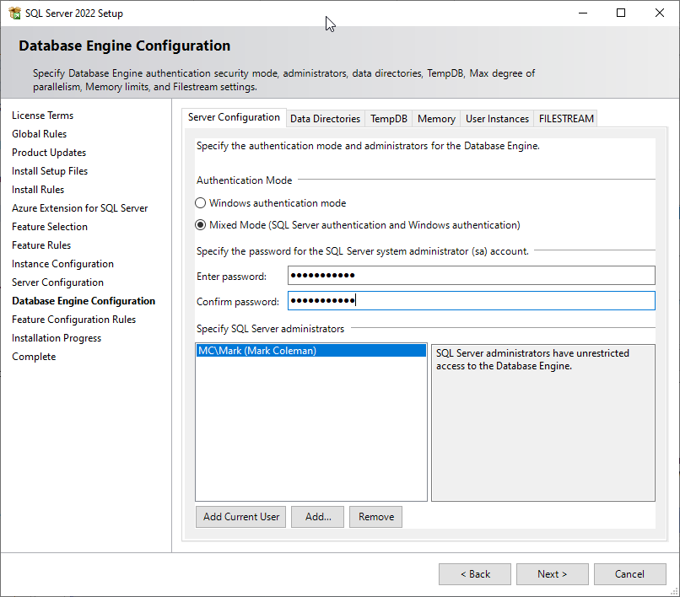This screenshot has height=597, width=680.
Task: Click the Confirm password field
Action: click(x=471, y=301)
